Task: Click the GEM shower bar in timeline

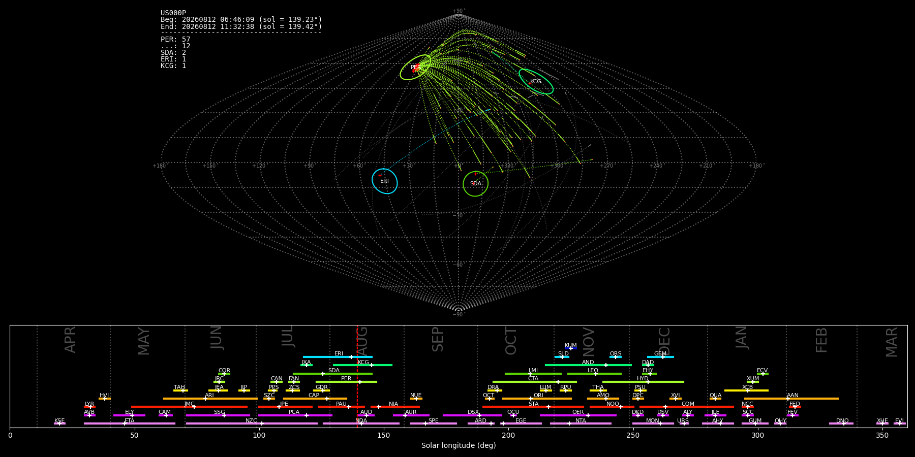Action: tap(660, 357)
